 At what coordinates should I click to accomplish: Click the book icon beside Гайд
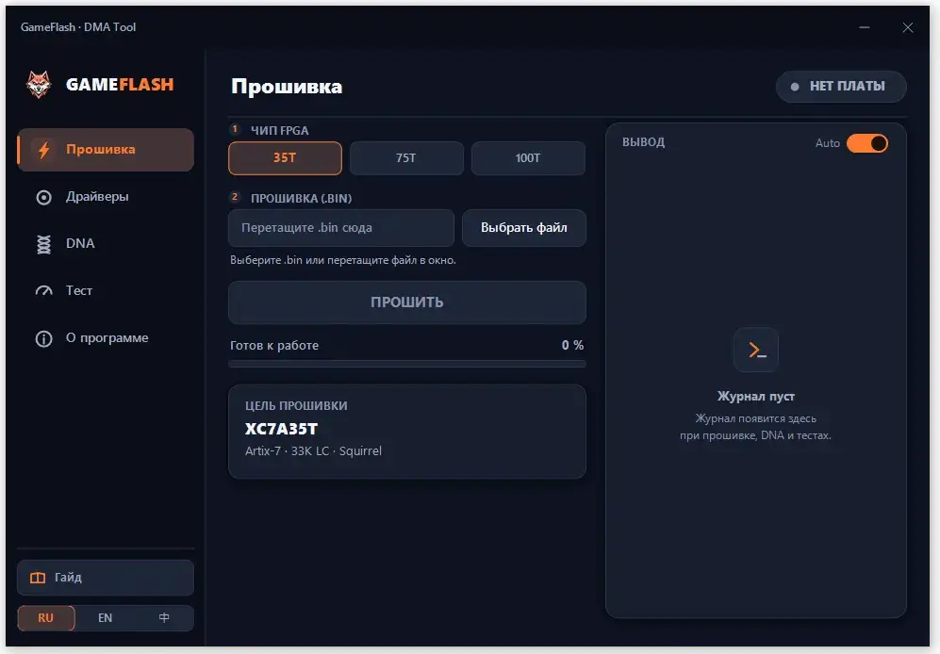point(38,578)
